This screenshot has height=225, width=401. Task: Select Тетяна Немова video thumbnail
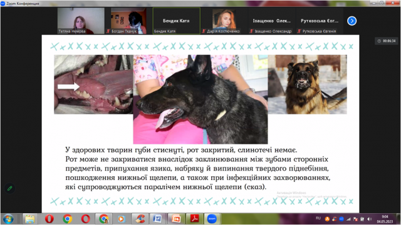tap(81, 21)
